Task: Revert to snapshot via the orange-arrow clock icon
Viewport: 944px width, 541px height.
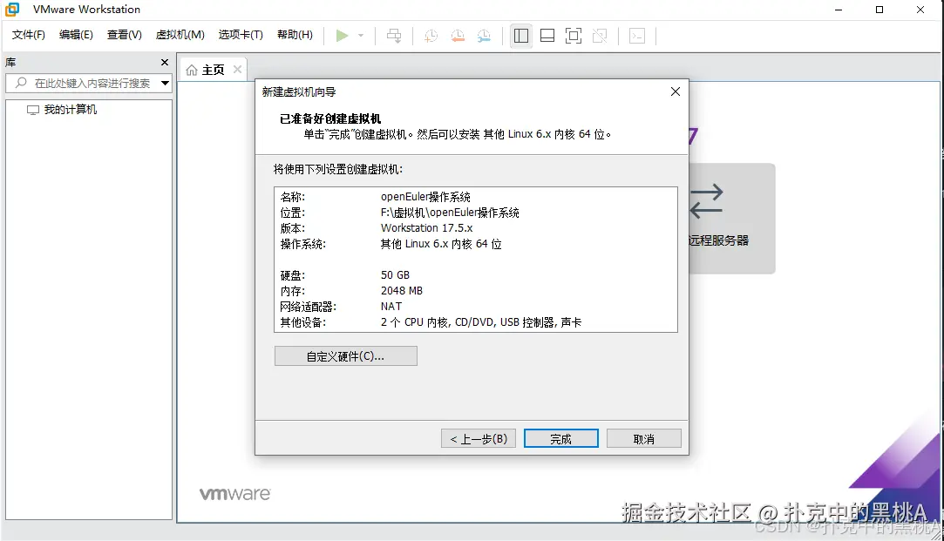Action: coord(458,36)
